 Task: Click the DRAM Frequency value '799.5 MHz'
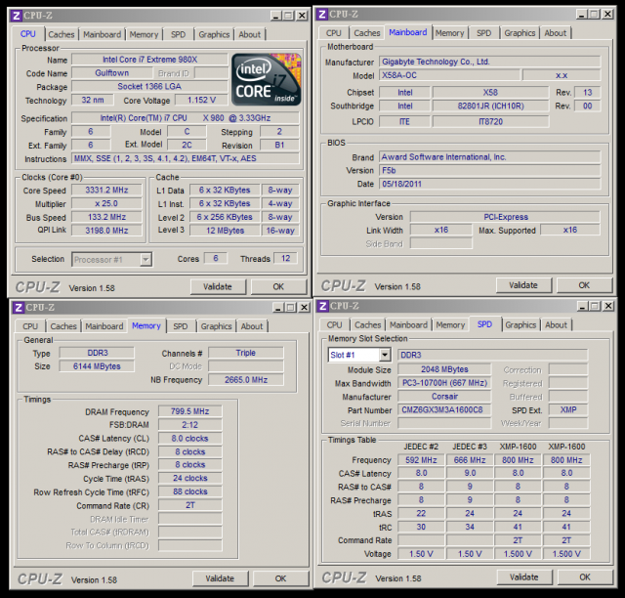point(190,411)
